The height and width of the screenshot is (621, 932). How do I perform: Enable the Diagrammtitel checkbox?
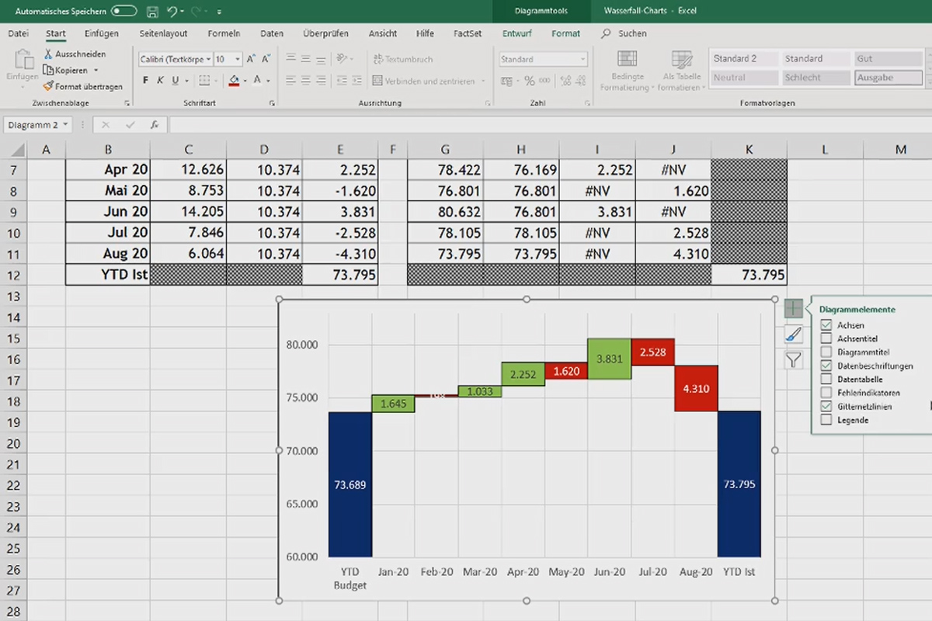point(826,352)
